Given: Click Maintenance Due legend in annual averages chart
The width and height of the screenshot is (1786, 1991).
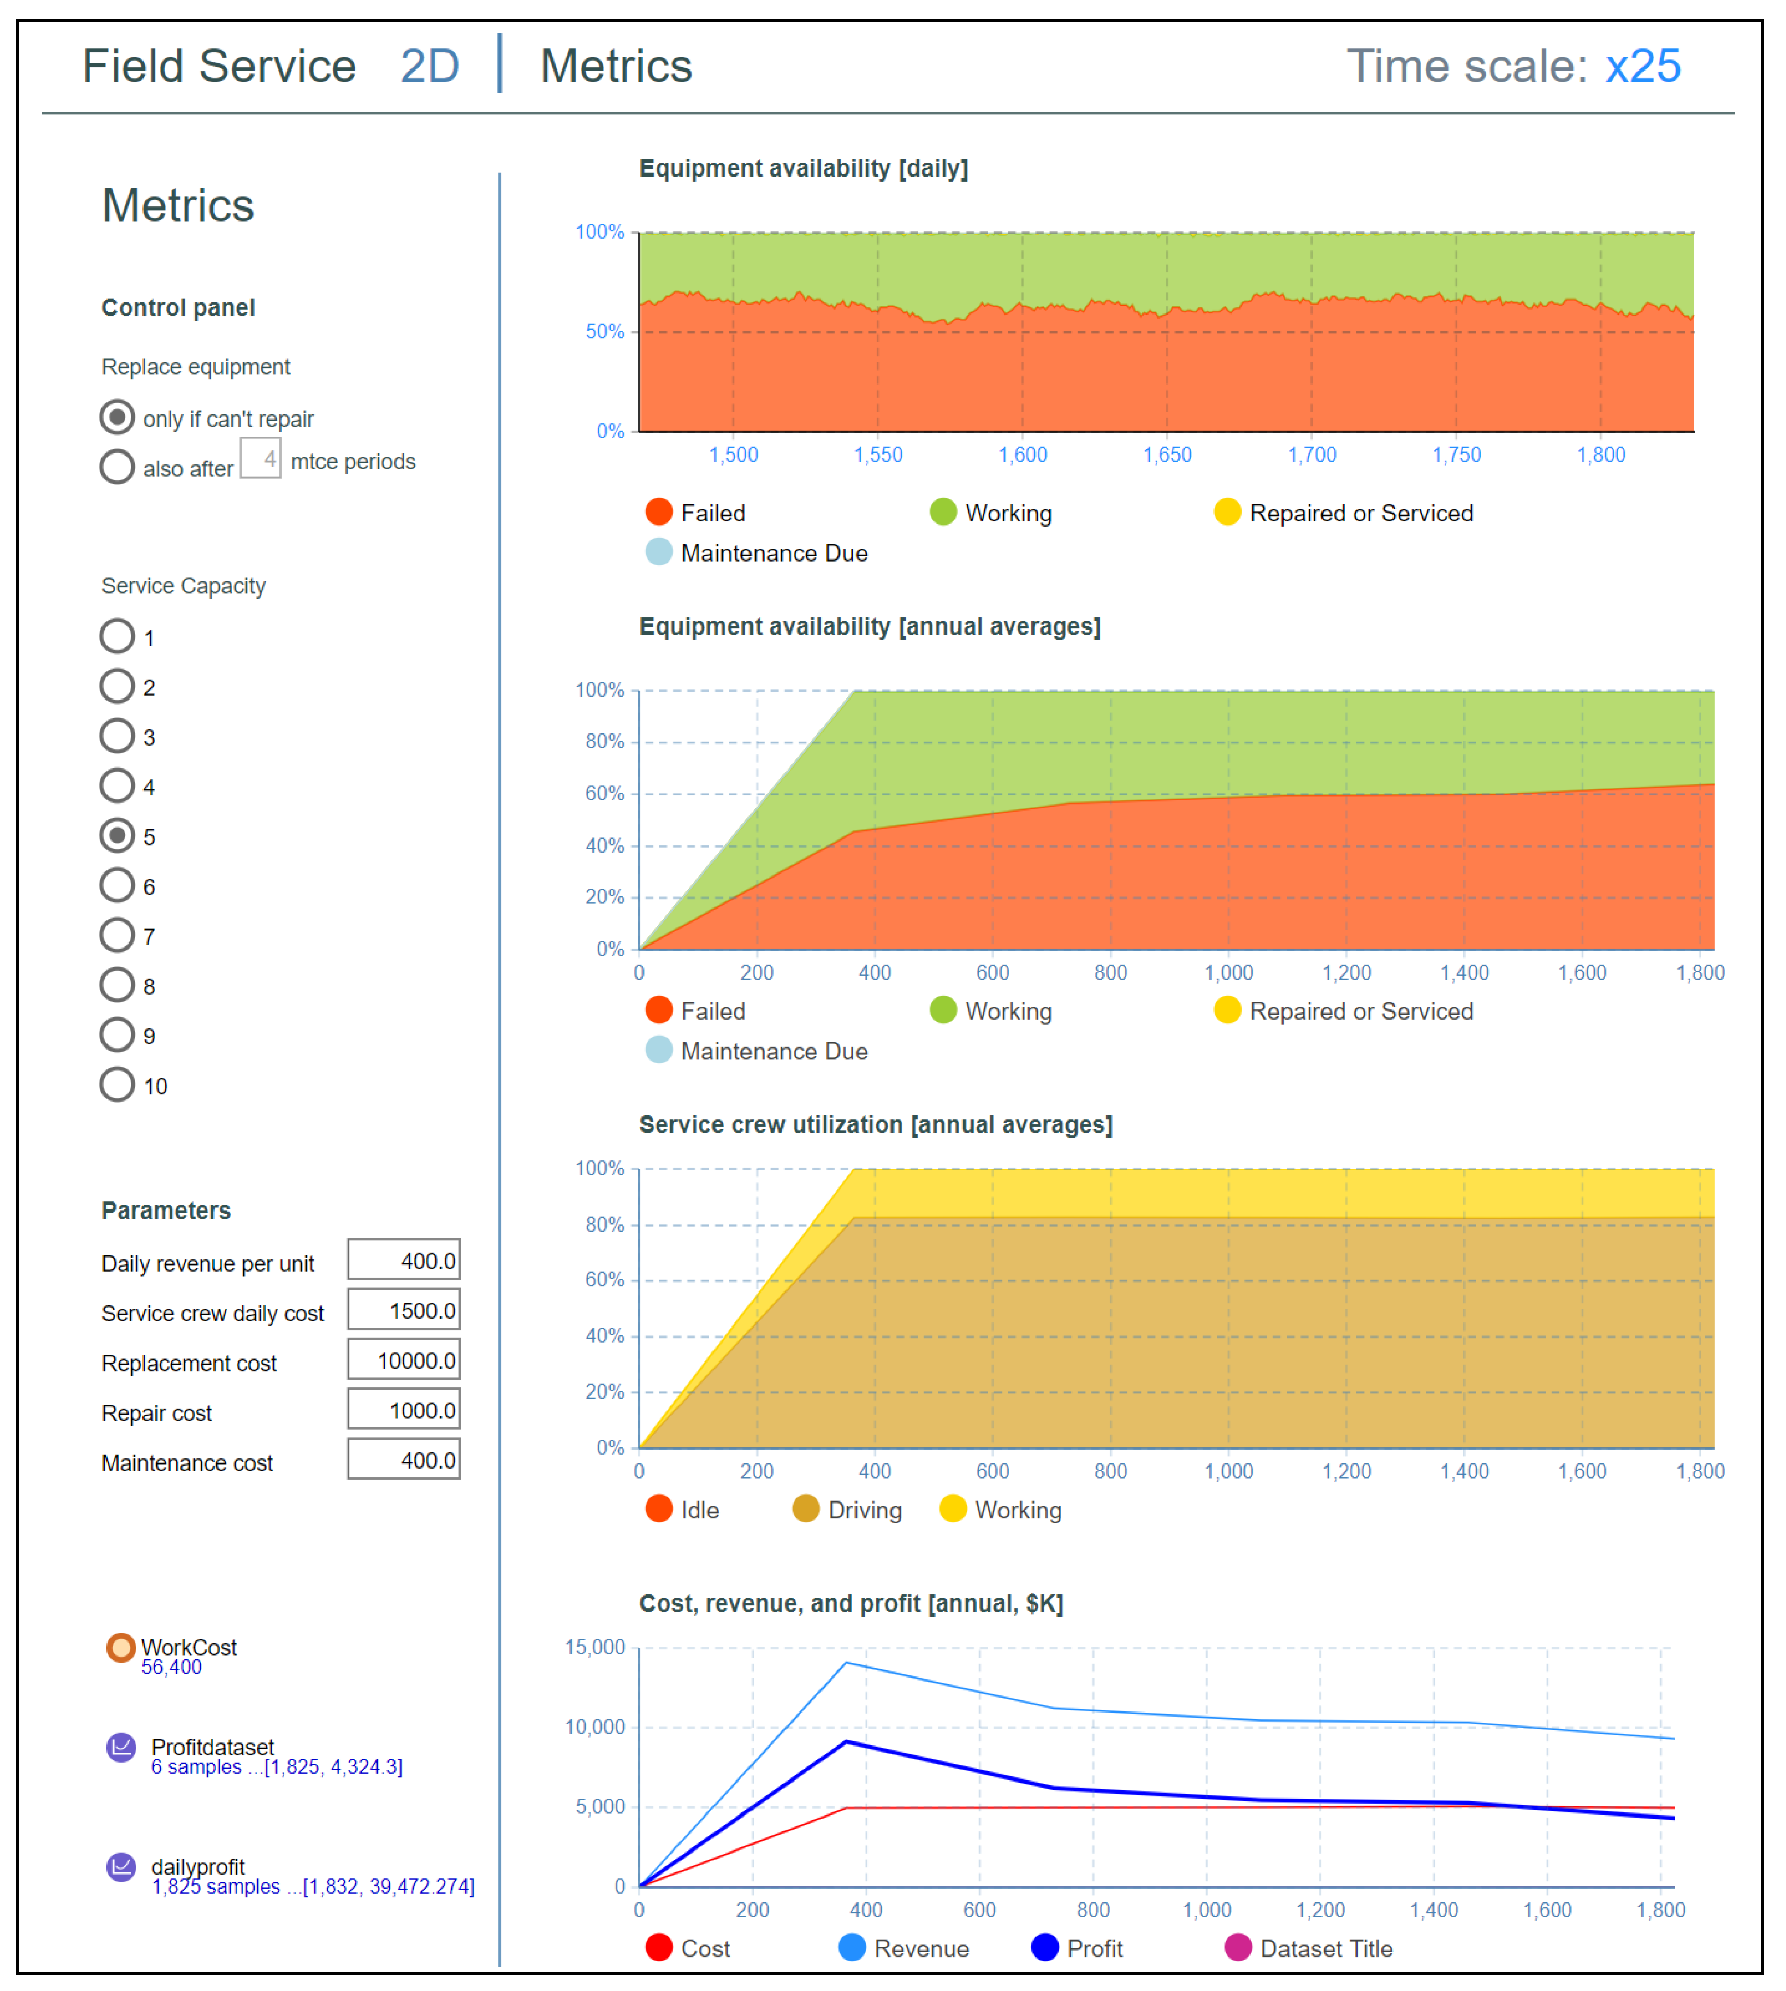Looking at the screenshot, I should tap(659, 1051).
